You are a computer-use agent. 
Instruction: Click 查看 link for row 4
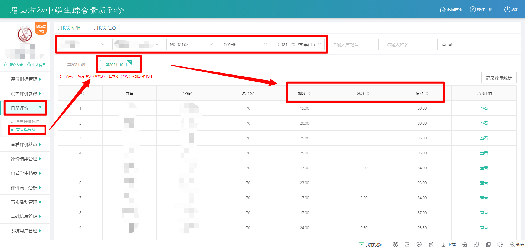[484, 153]
